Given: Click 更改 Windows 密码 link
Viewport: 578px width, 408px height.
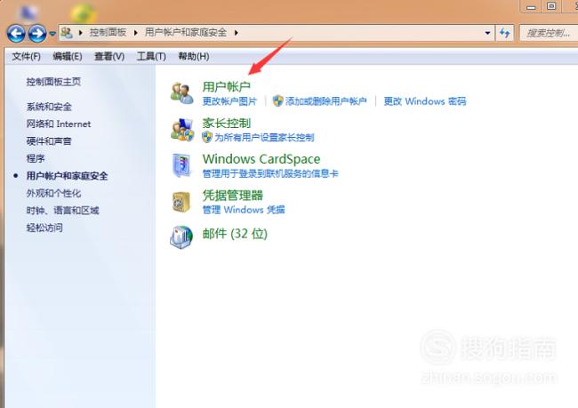Looking at the screenshot, I should (x=425, y=101).
